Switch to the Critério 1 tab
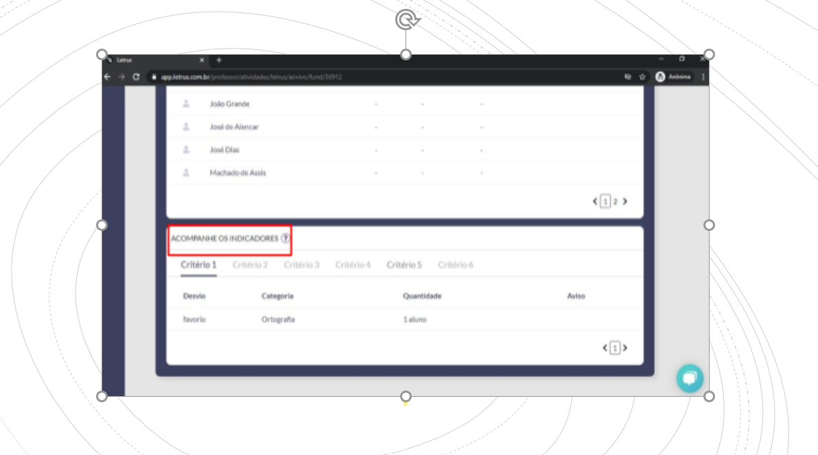This screenshot has width=818, height=455. [198, 265]
